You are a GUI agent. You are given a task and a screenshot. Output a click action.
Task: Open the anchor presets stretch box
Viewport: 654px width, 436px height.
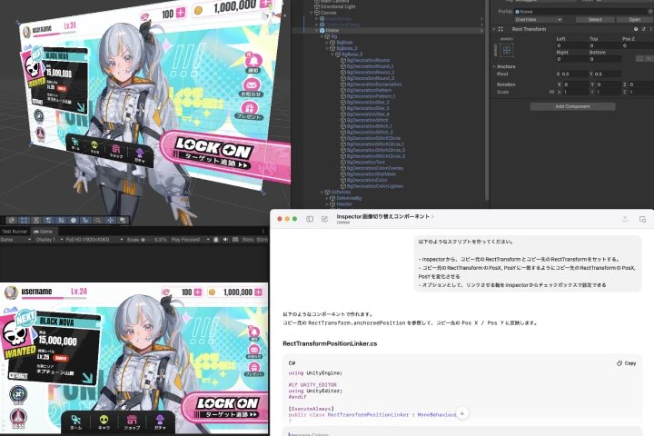(507, 51)
